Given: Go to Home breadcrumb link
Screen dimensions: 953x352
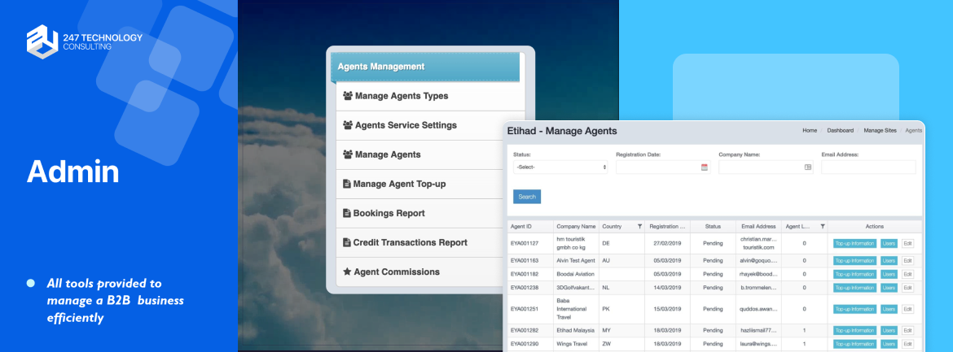Looking at the screenshot, I should click(x=810, y=131).
